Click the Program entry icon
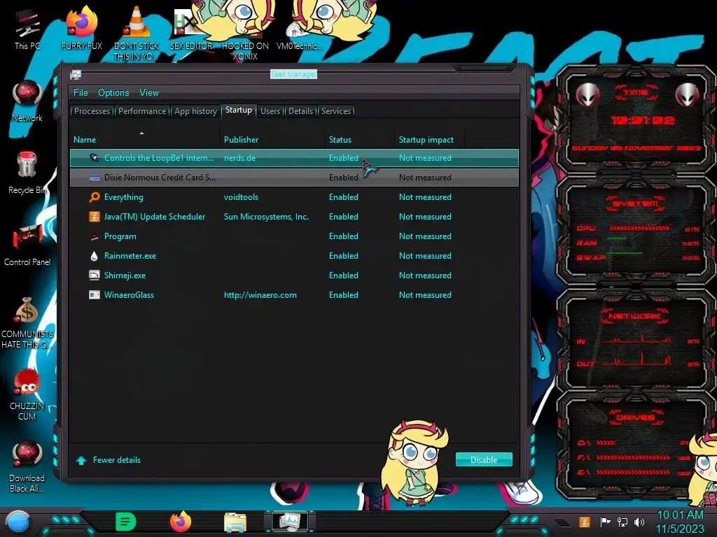The width and height of the screenshot is (717, 537). 95,236
